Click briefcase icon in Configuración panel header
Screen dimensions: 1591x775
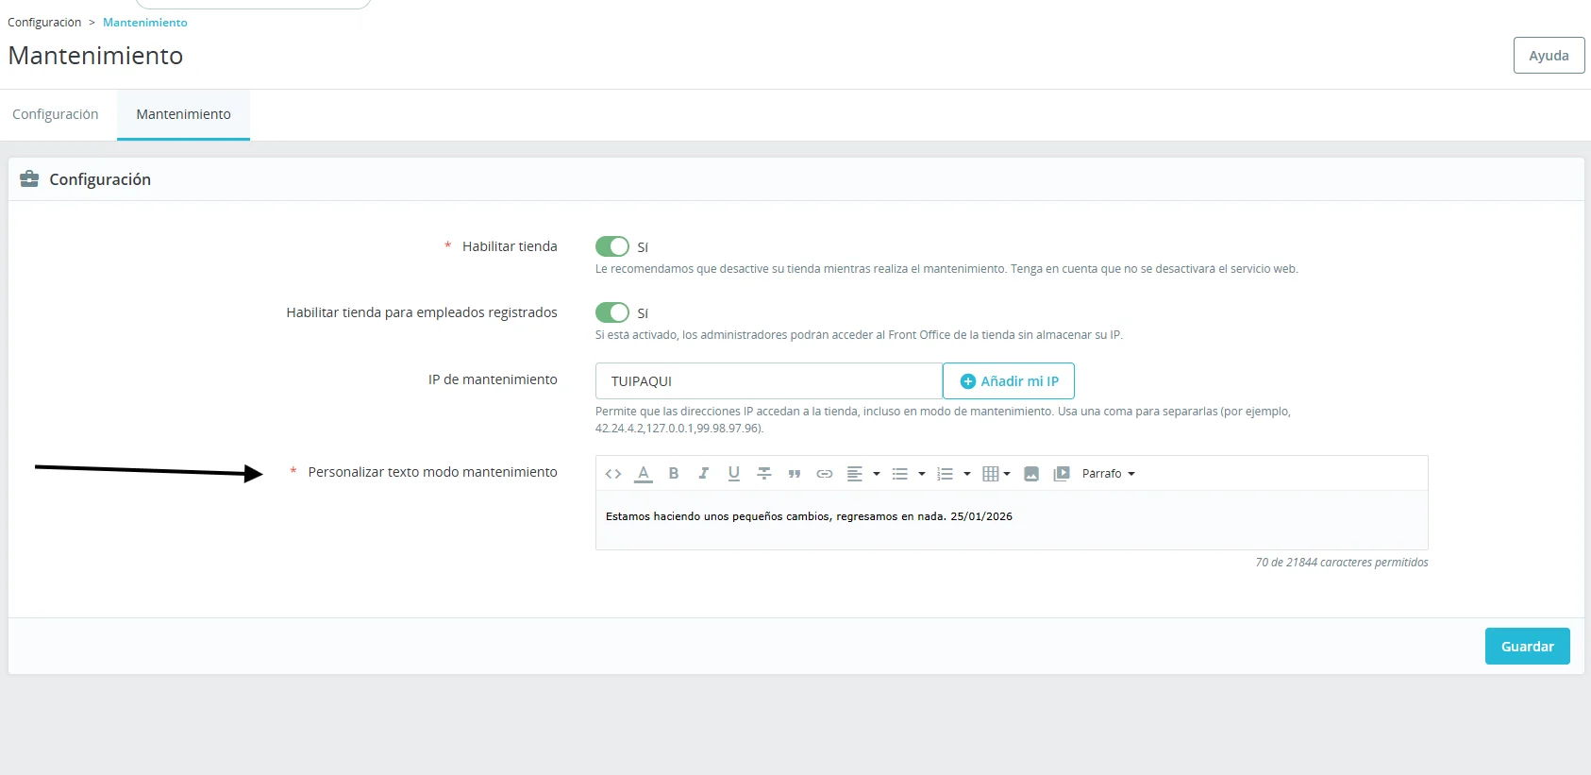(29, 179)
